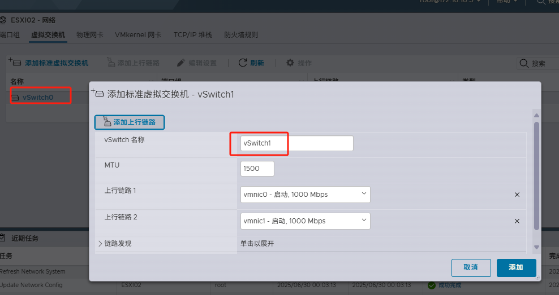Click the magnifier icon in search box
559x295 pixels.
coord(524,63)
